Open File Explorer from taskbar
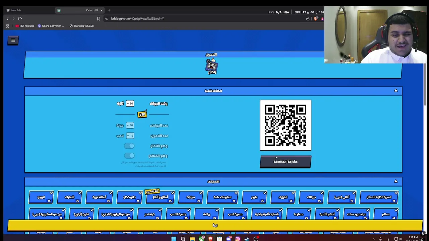 pos(192,239)
